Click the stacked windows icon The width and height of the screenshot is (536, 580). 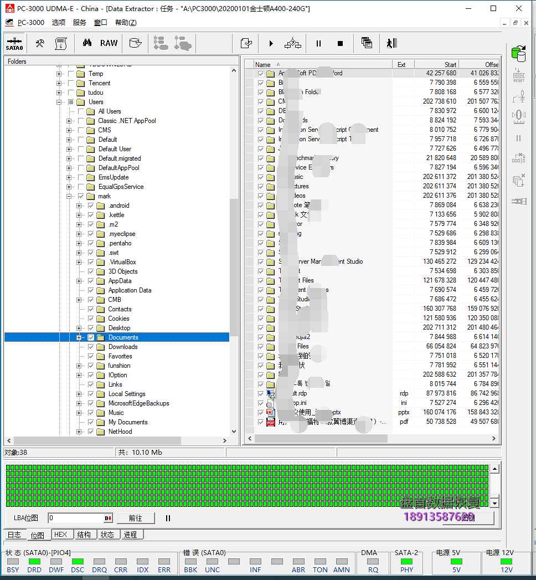coord(367,43)
